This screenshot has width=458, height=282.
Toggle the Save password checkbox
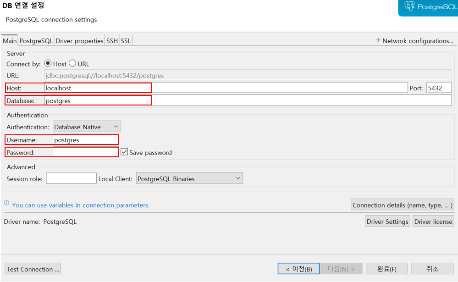124,152
